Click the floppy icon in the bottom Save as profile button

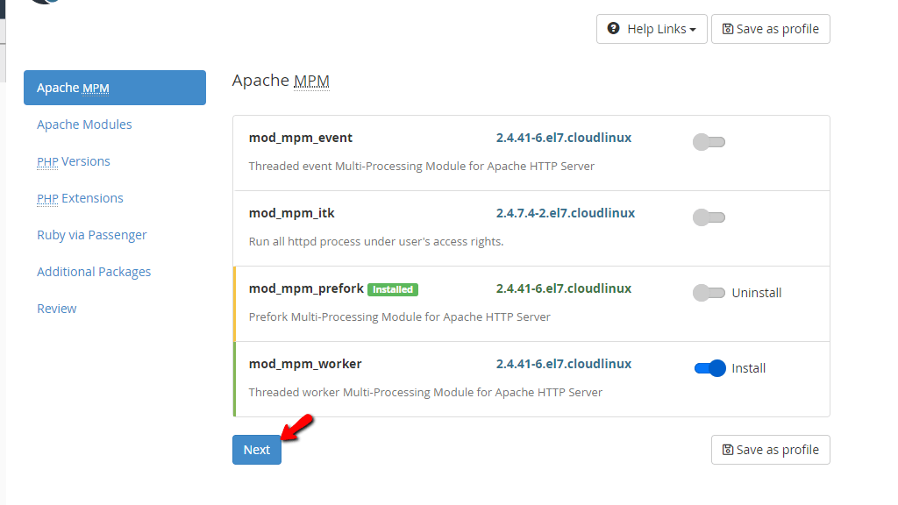[728, 450]
